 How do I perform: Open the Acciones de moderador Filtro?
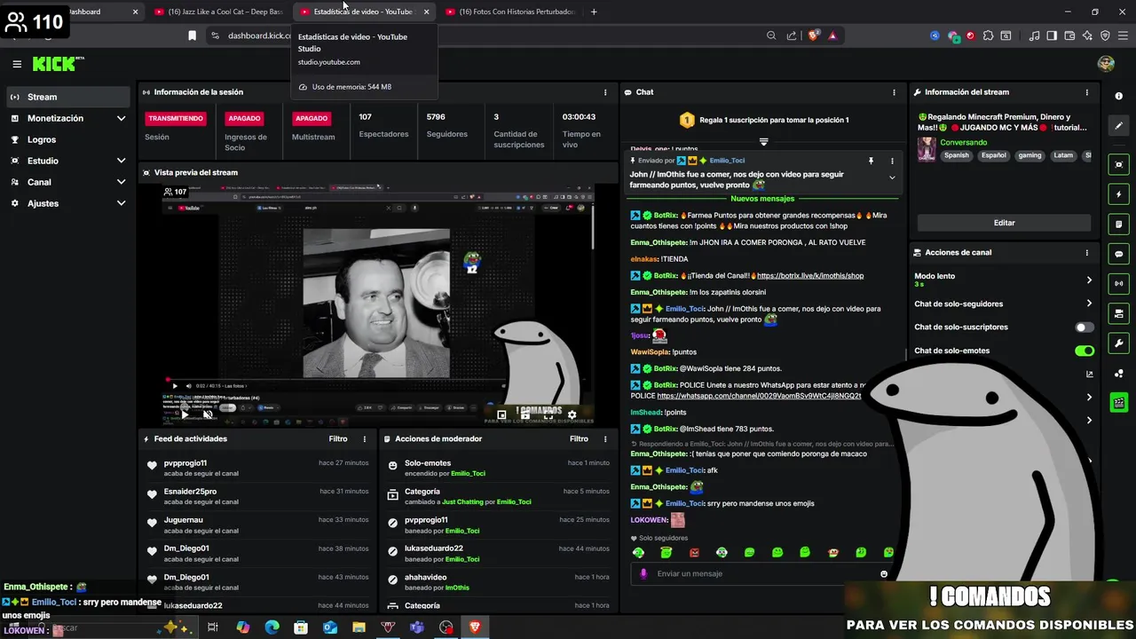pyautogui.click(x=579, y=439)
